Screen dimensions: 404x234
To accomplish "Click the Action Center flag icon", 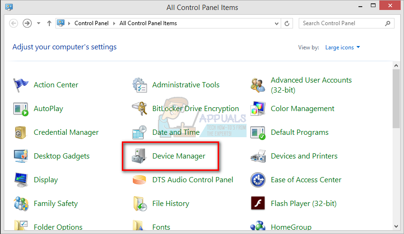I will 21,85.
